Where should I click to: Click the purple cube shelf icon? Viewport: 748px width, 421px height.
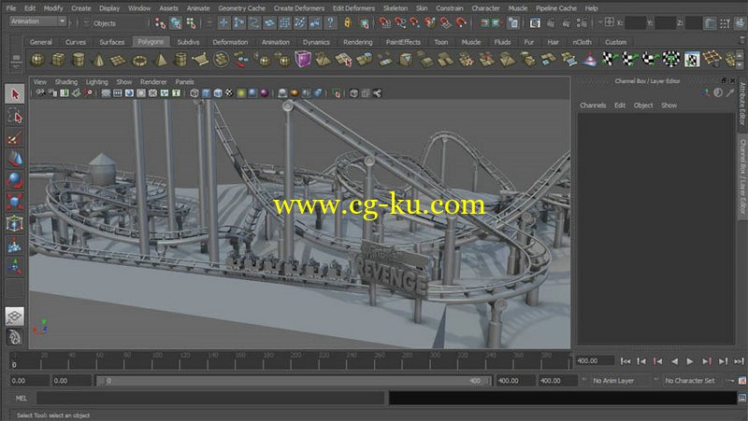[x=302, y=60]
